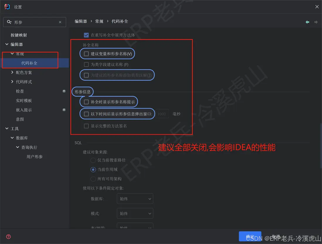Screen dimensions: 322x244
Task: Click the 编辑器 breadcrumb at the top
Action: pos(81,21)
